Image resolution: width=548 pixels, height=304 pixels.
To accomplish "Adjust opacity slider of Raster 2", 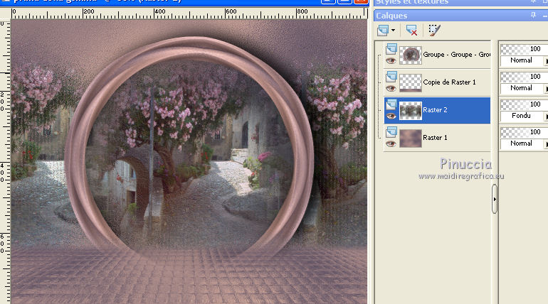I will 522,104.
